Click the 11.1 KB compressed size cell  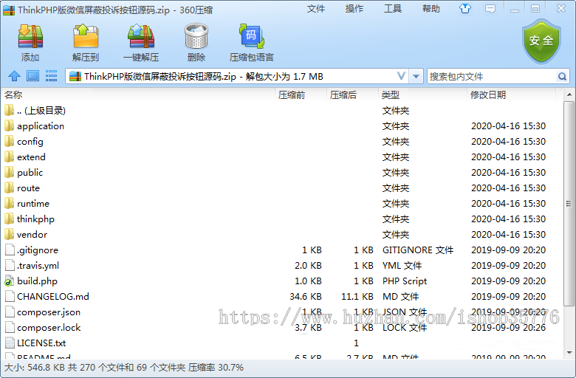(x=357, y=296)
